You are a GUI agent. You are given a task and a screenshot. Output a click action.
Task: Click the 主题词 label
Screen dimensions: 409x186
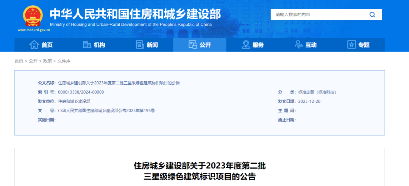(287, 110)
